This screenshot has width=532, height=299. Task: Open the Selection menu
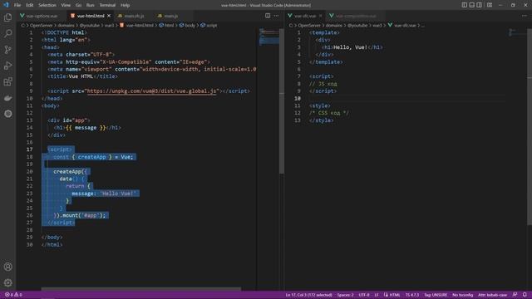click(x=47, y=5)
